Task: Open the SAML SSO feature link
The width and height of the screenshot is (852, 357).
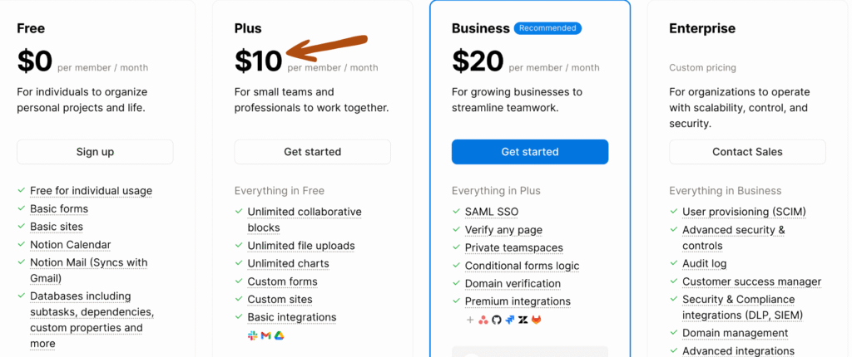Action: 493,212
